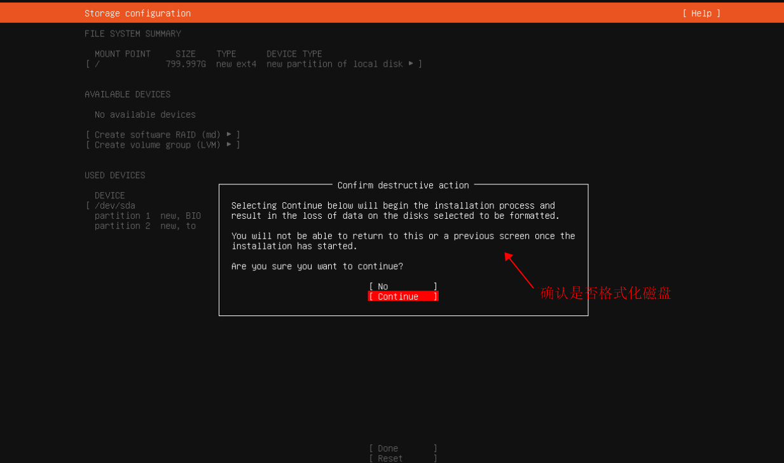Screen dimensions: 784x463
Task: Click the Done button at bottom
Action: tap(403, 448)
